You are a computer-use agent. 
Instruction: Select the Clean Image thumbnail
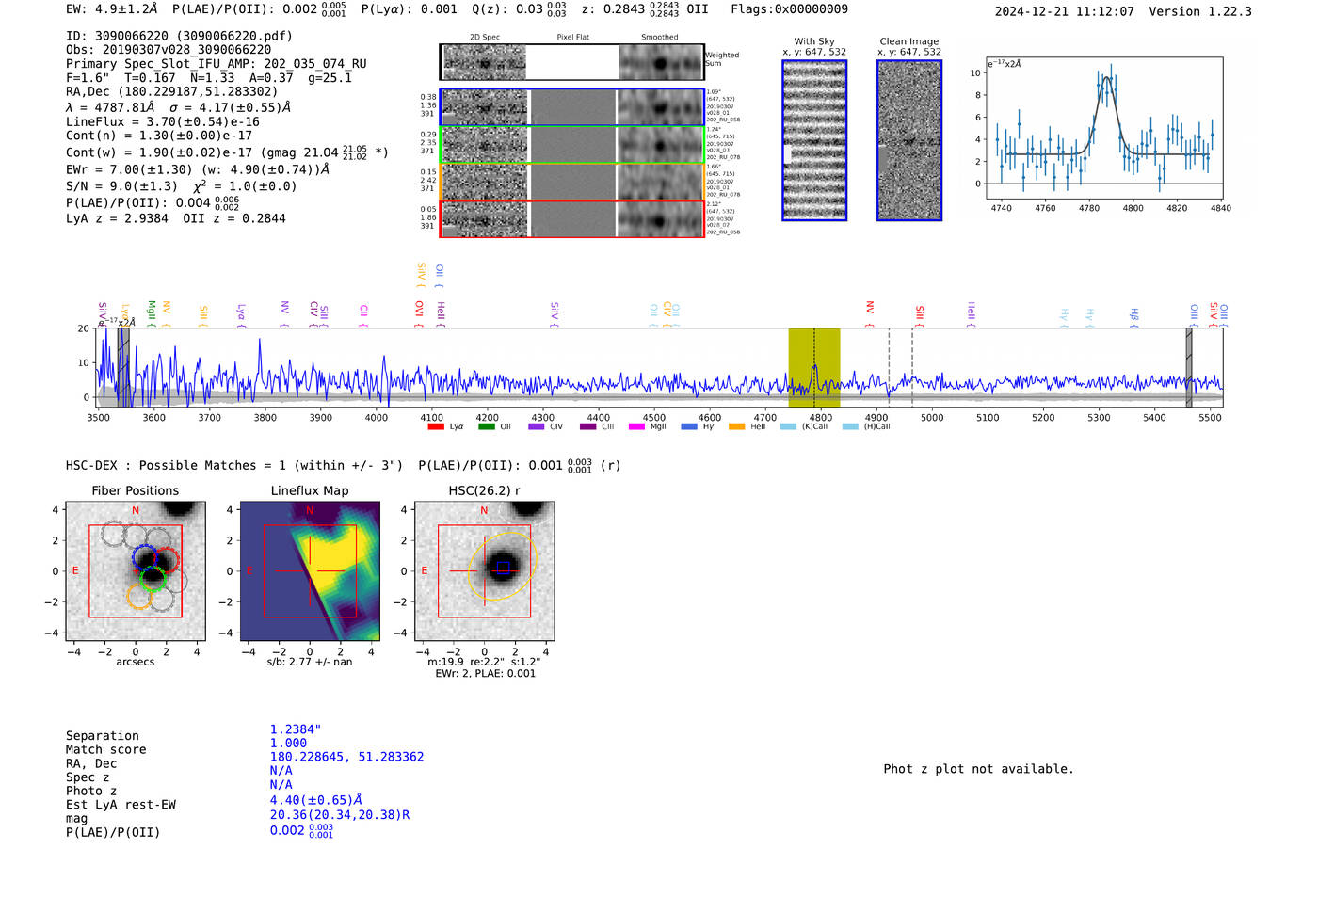point(909,140)
